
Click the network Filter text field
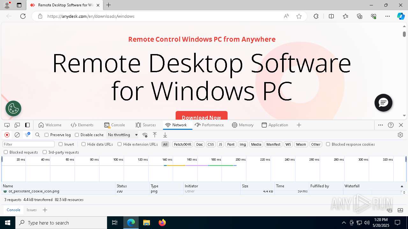coord(29,144)
